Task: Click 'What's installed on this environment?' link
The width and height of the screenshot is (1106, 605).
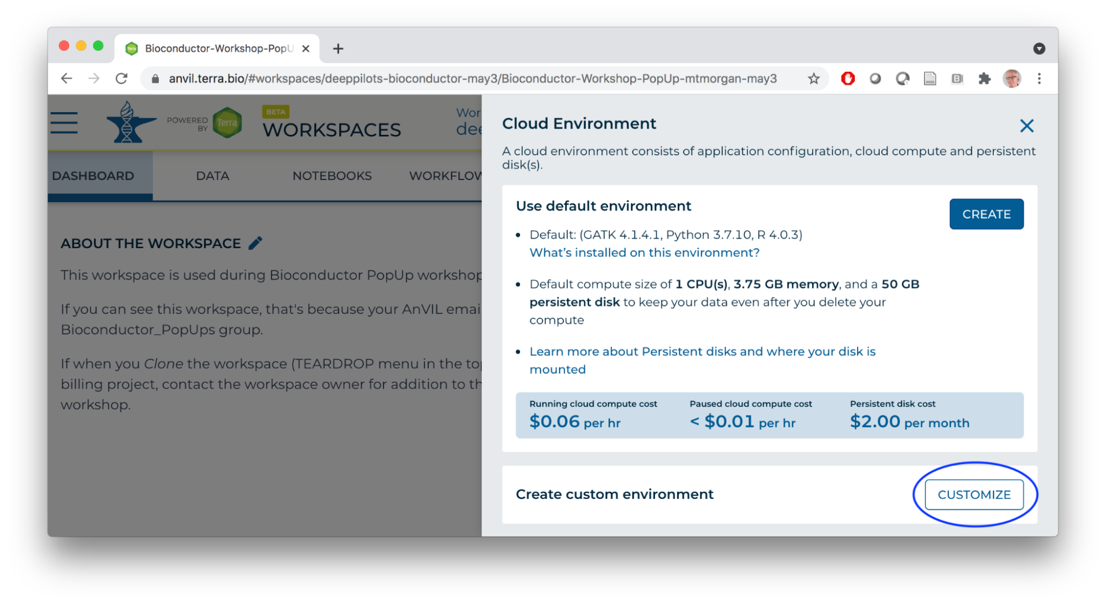Action: coord(645,252)
